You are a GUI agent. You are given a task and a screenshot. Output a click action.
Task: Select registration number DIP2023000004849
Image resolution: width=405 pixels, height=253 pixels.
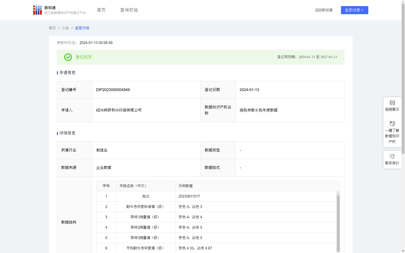pyautogui.click(x=113, y=90)
